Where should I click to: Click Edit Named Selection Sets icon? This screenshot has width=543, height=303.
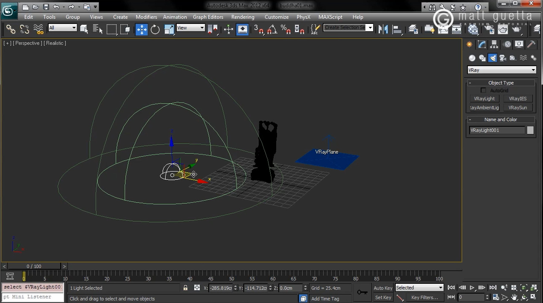[x=315, y=29]
